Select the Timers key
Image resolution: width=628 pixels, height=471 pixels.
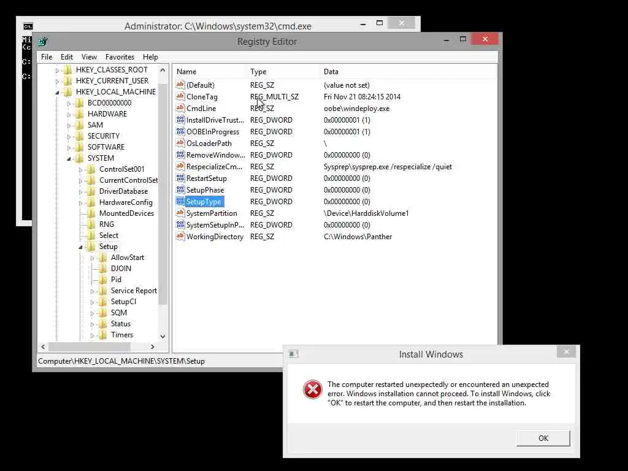click(x=122, y=335)
